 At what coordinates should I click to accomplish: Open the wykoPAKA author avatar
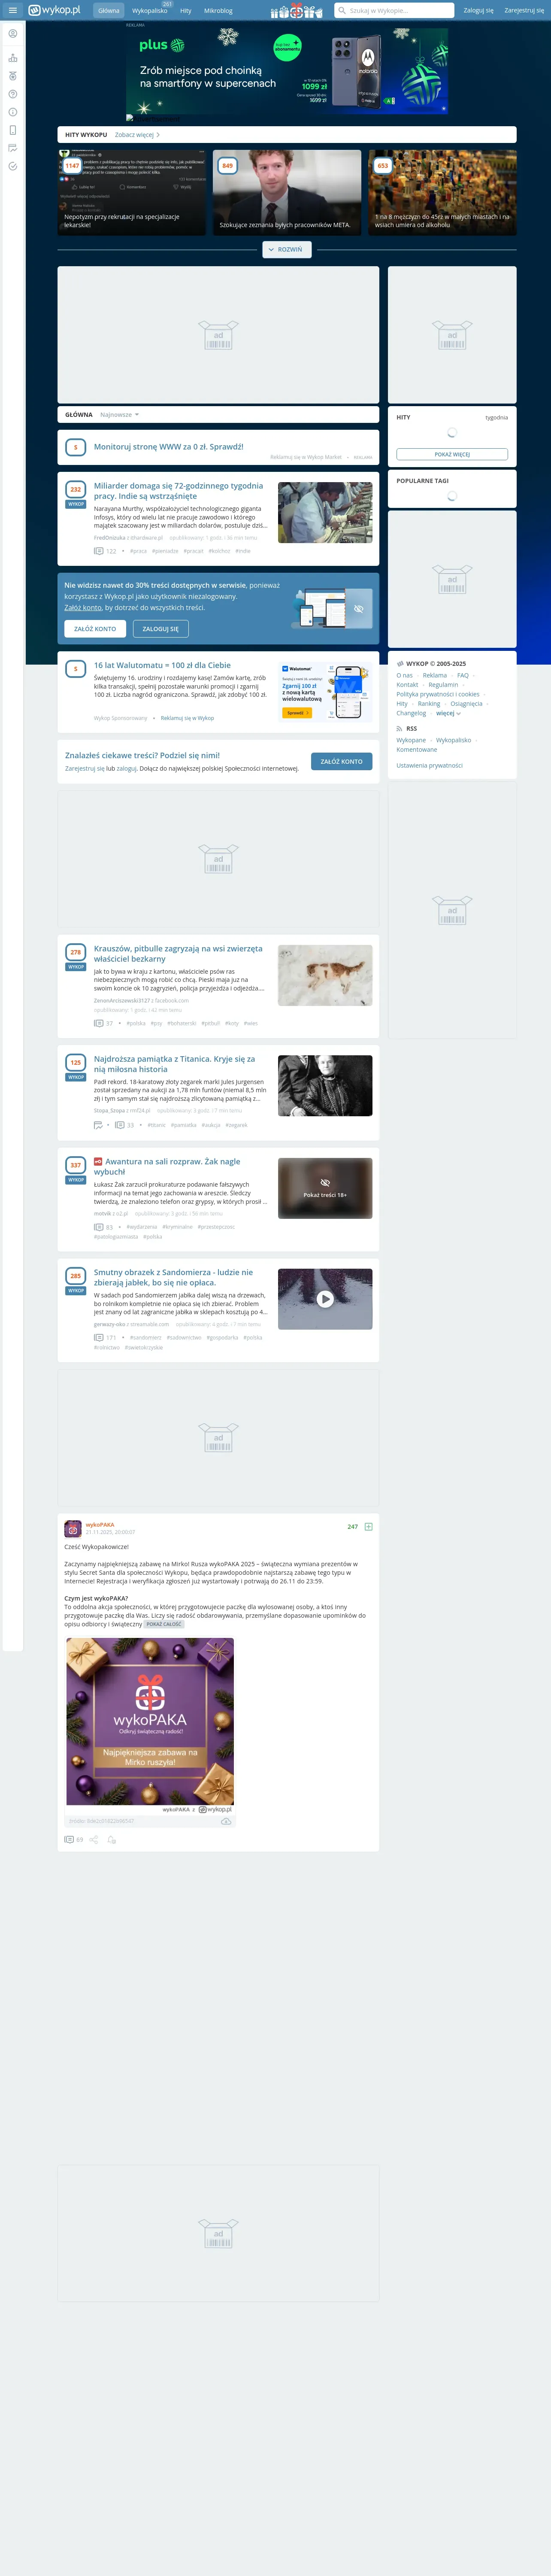pos(72,1528)
